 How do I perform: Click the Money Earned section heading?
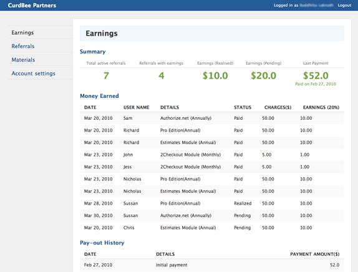pyautogui.click(x=99, y=96)
